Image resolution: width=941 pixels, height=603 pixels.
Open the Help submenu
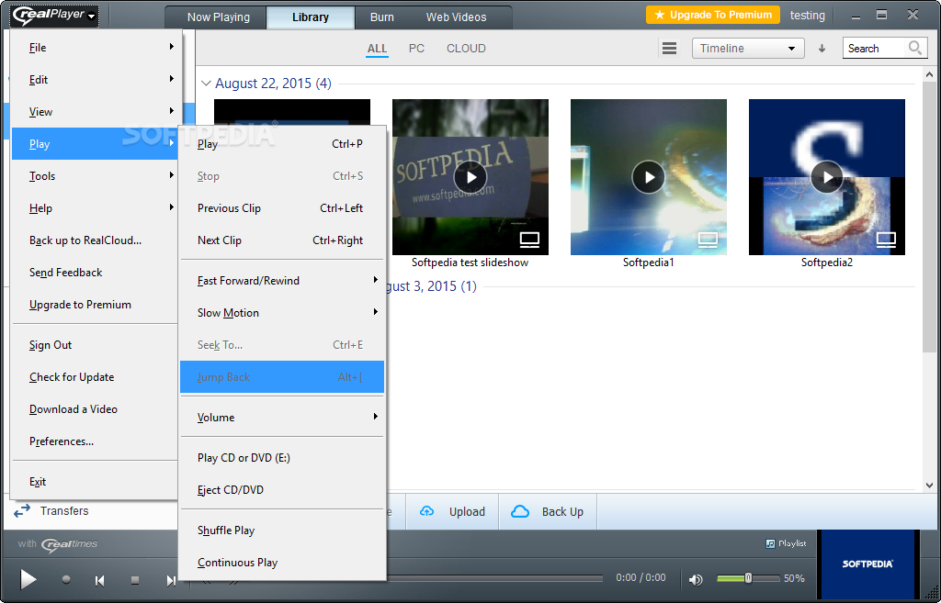95,208
